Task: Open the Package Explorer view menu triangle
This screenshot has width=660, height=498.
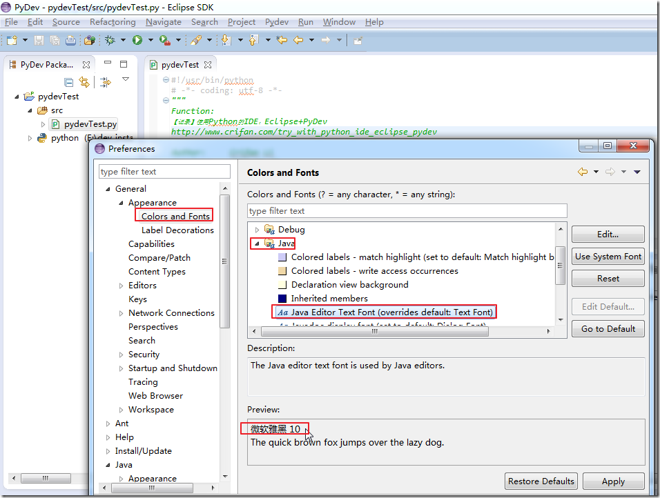Action: tap(126, 79)
